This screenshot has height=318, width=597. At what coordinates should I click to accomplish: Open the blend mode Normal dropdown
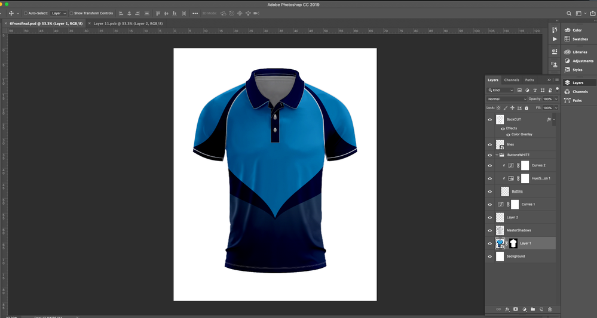pos(507,99)
